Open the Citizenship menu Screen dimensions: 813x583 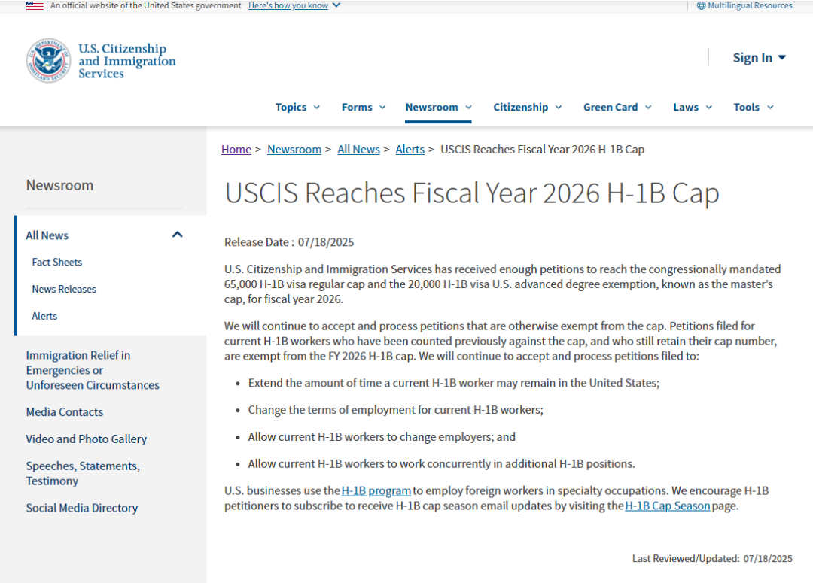[521, 107]
